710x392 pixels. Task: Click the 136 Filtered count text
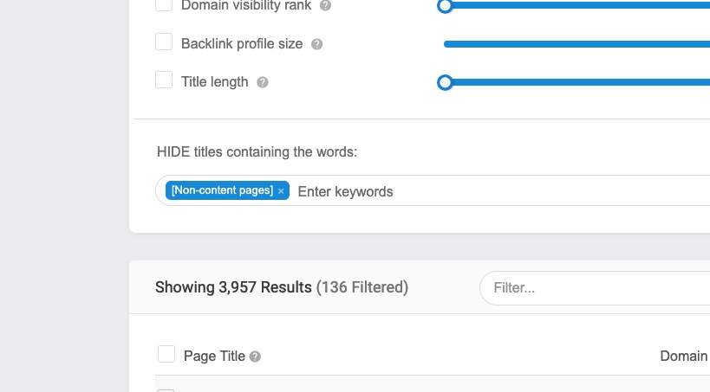click(362, 287)
